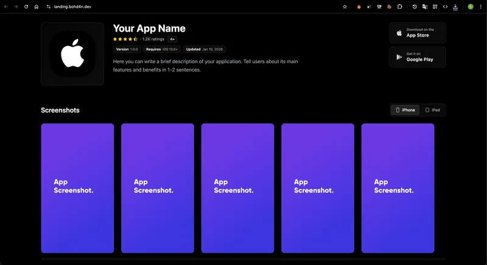The image size is (487, 265).
Task: Open the first App Screenshot thumbnail
Action: 77,188
